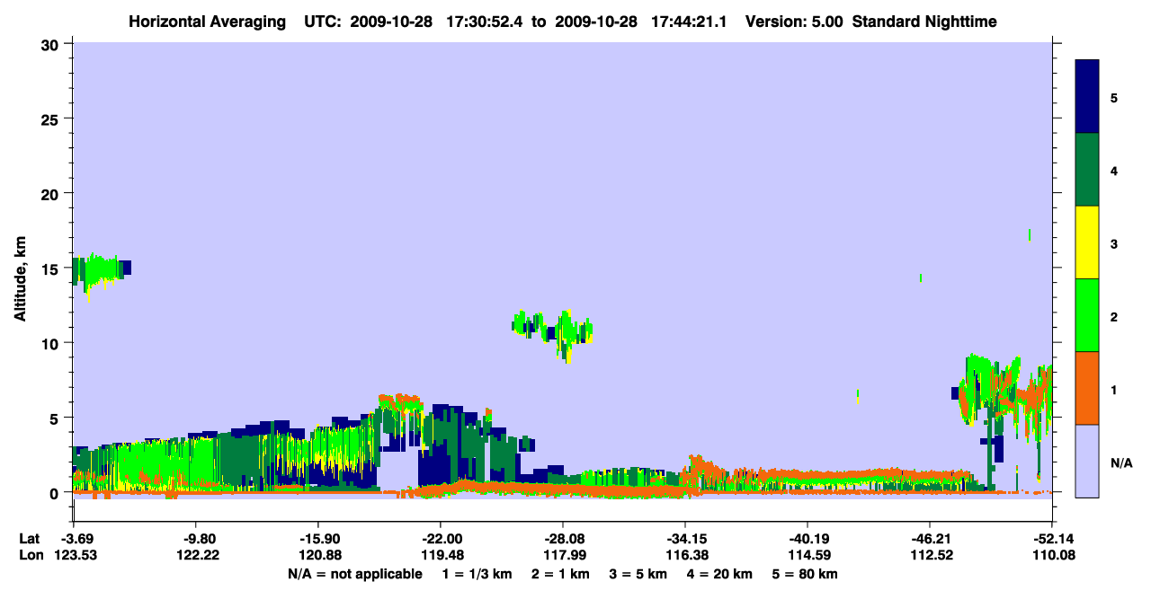Click legend text '5 = 80 km'
1169x599 pixels.
pyautogui.click(x=804, y=574)
